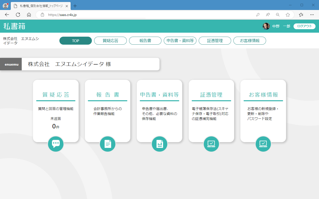Viewport: 319px width, 199px height.
Task: Click the enuemu company code label
Action: point(11,64)
